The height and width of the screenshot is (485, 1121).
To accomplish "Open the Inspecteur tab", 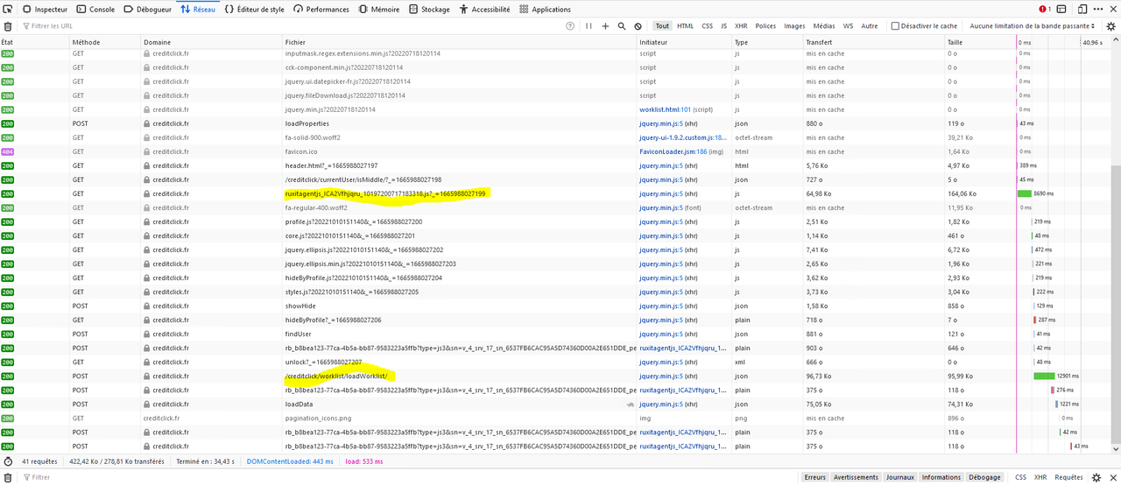I will (x=45, y=9).
